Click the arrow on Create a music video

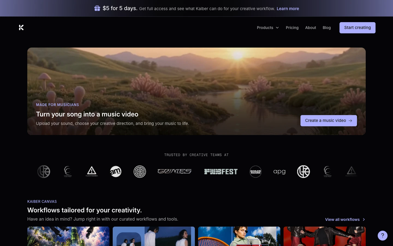(x=350, y=121)
